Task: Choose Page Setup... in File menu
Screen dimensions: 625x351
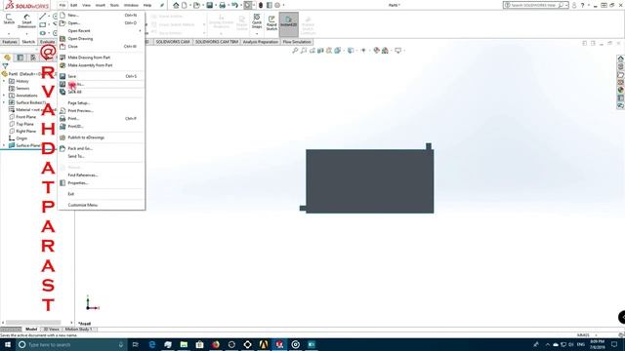Action: [x=102, y=102]
